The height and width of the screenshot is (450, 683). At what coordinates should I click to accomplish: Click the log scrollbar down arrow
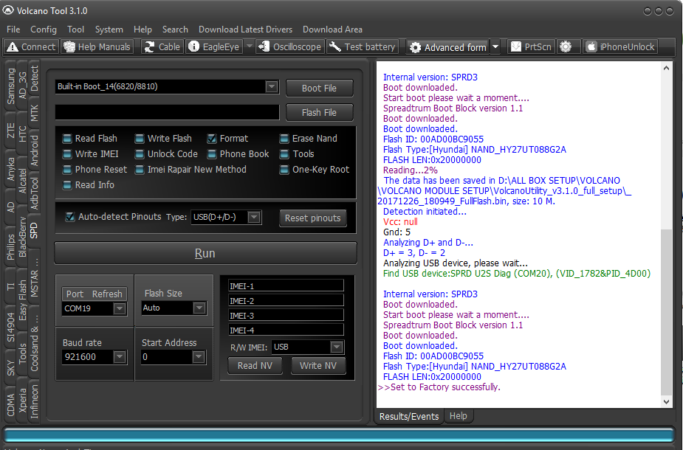pos(666,402)
